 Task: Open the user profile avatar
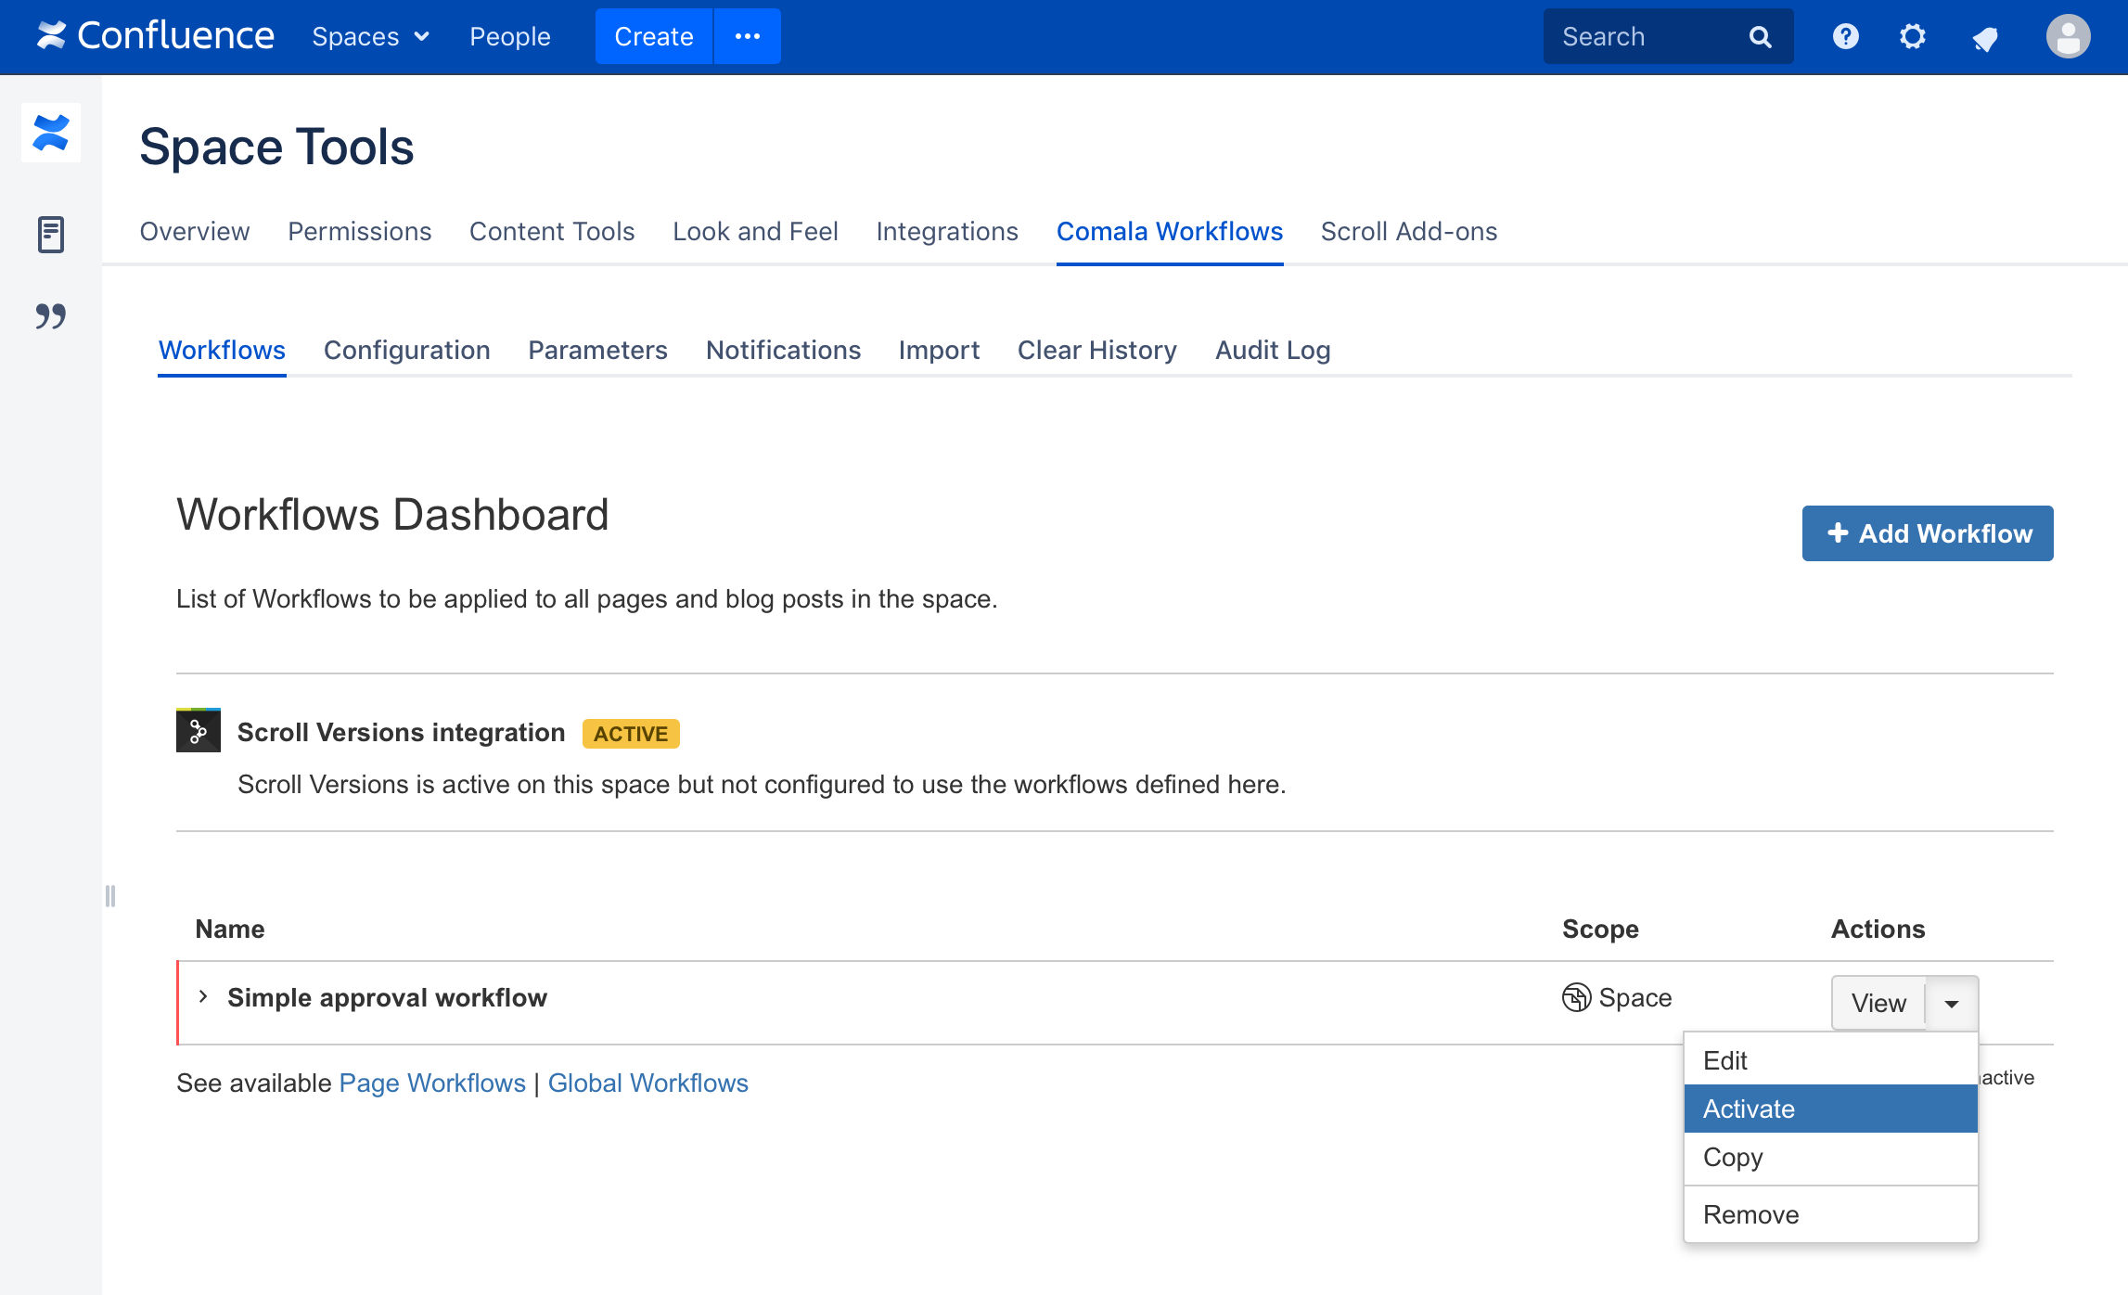point(2068,36)
